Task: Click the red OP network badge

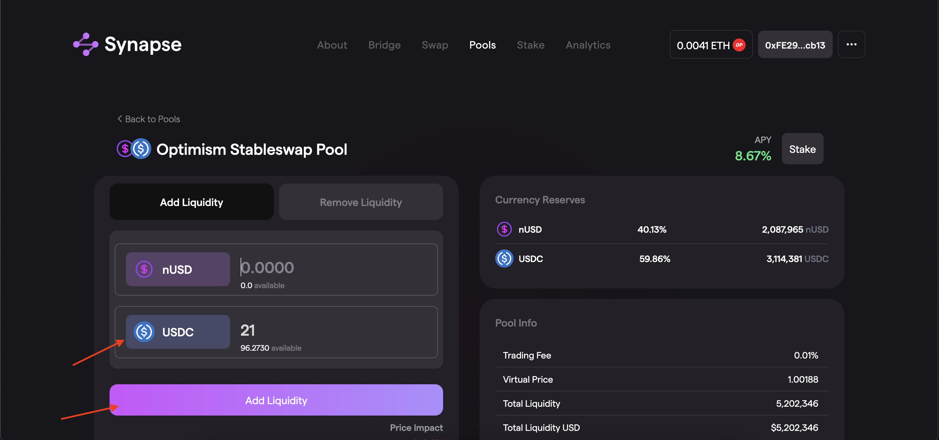Action: pyautogui.click(x=739, y=45)
